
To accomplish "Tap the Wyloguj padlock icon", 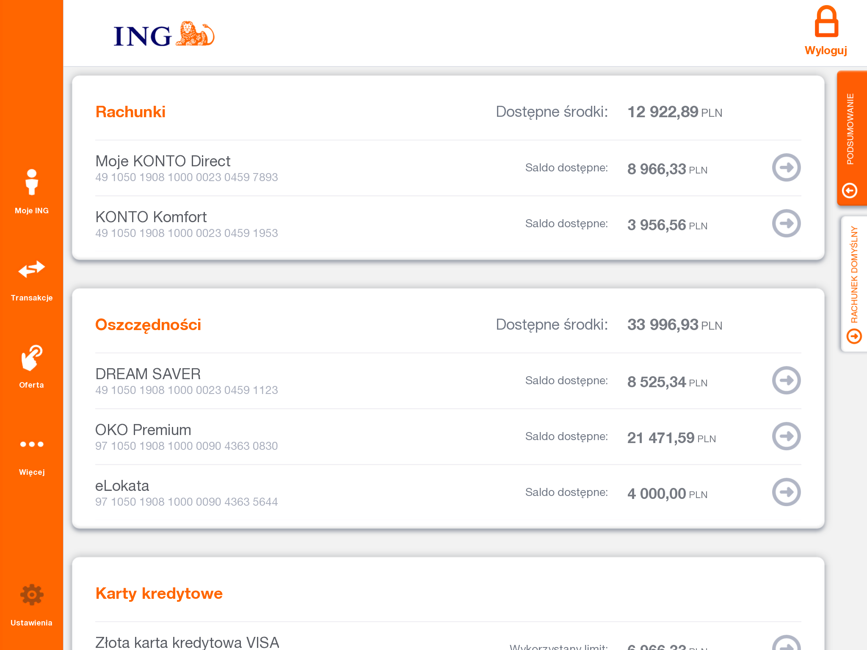I will pyautogui.click(x=826, y=22).
